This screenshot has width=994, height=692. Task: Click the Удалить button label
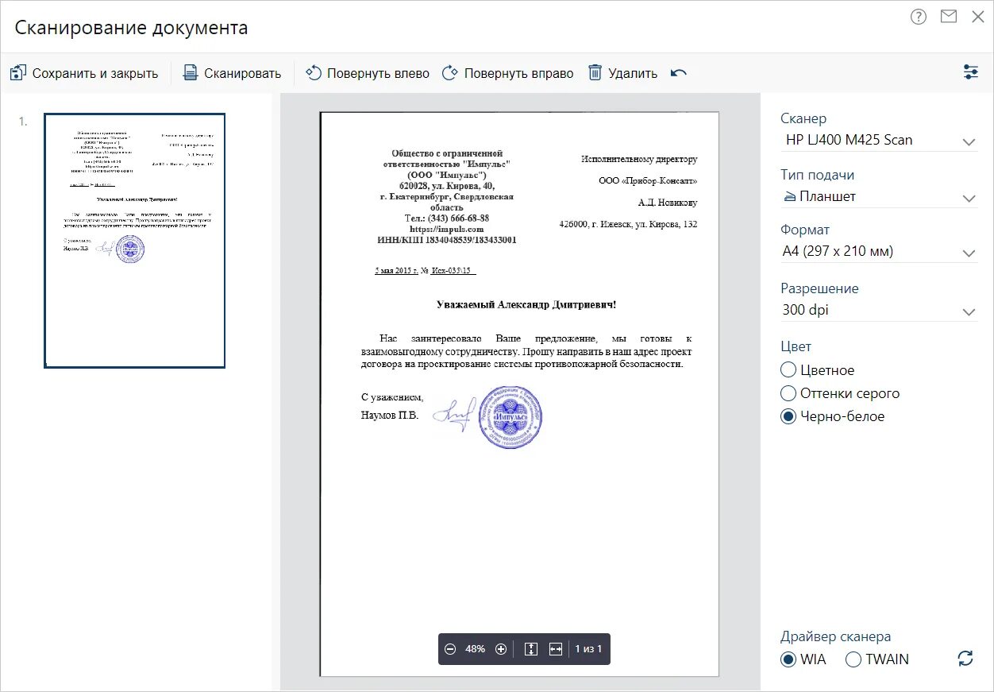(633, 73)
